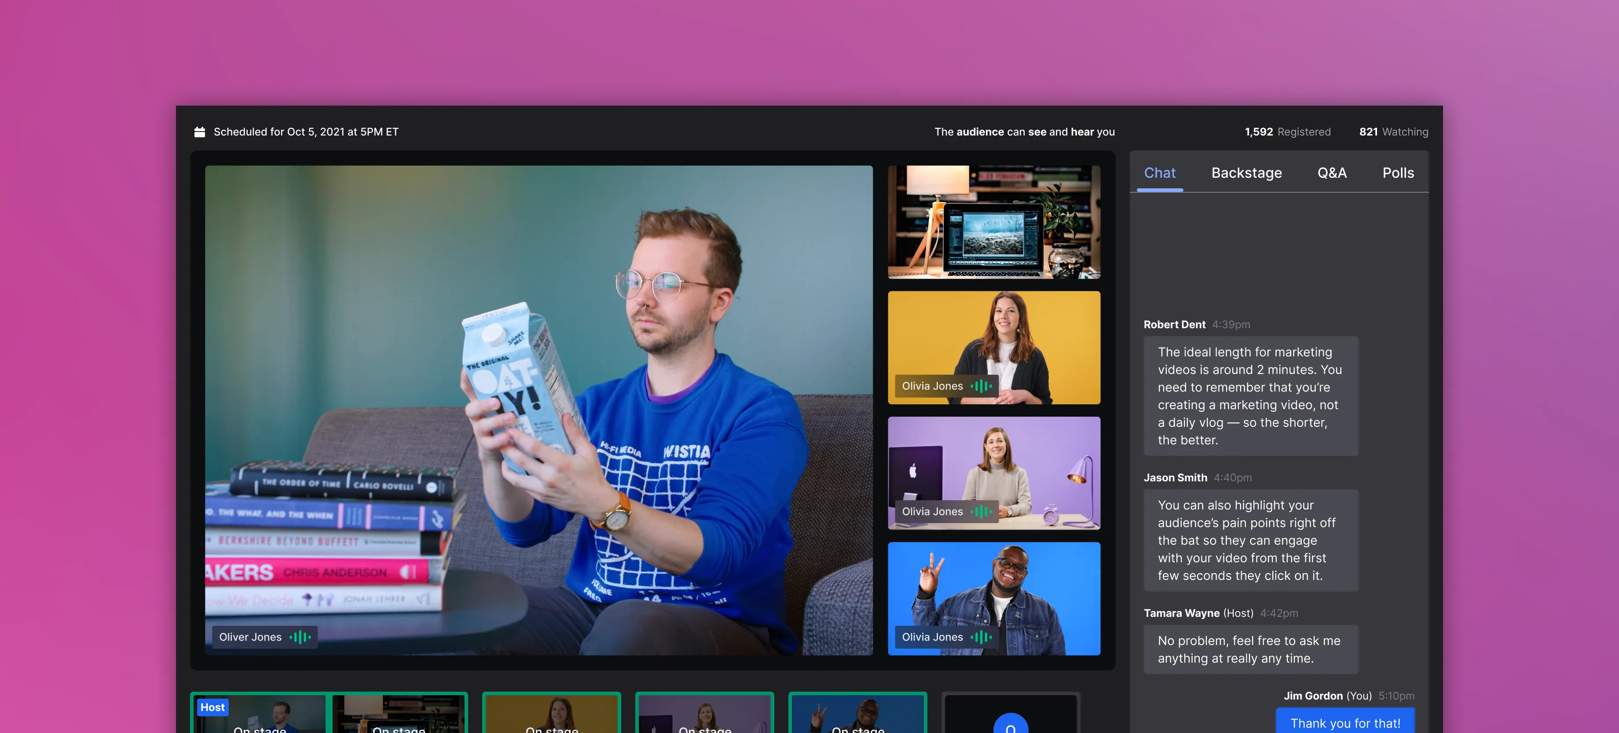
Task: Click the '821 Watching' count
Action: (x=1393, y=132)
